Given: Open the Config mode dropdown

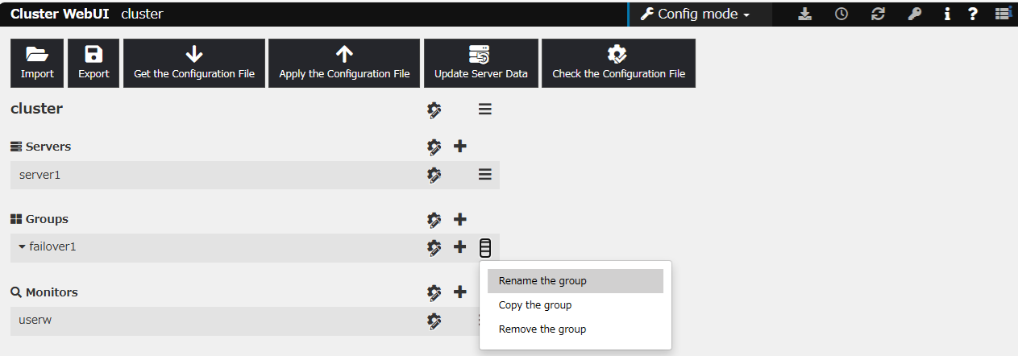Looking at the screenshot, I should pos(695,14).
